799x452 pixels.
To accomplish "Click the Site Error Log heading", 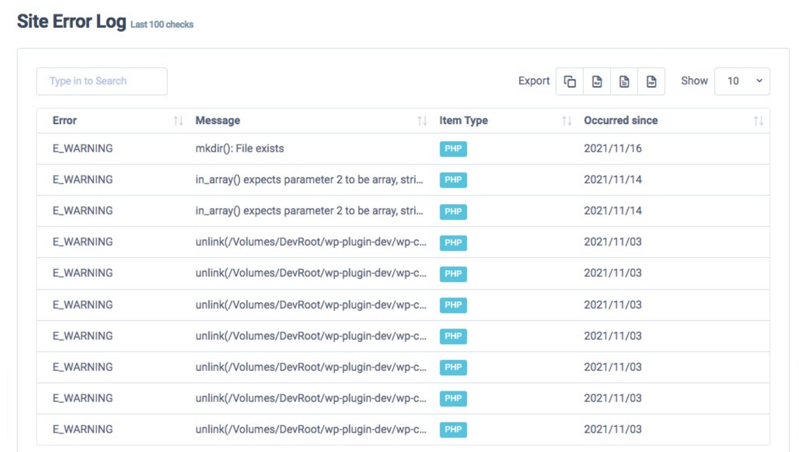I will pos(72,21).
